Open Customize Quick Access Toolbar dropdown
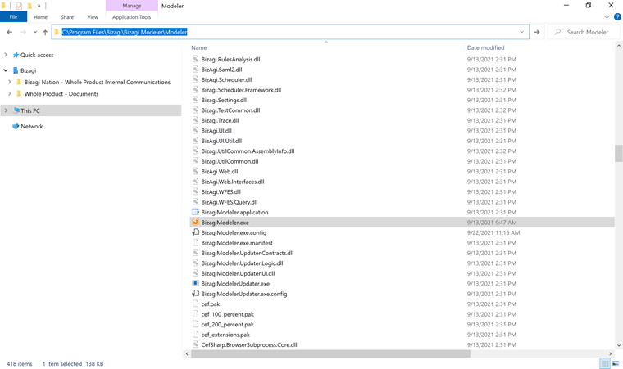Viewport: 623px width, 369px height. [39, 6]
